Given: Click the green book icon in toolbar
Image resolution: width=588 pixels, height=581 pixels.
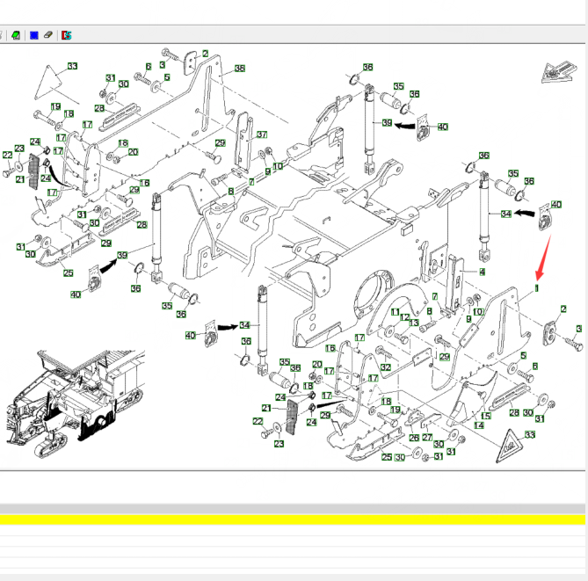Looking at the screenshot, I should [16, 35].
